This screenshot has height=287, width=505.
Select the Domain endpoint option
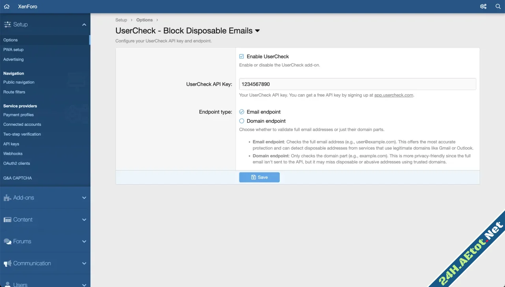tap(241, 121)
